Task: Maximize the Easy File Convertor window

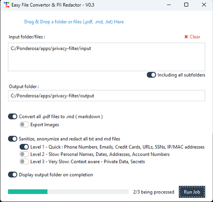Action: pos(186,5)
